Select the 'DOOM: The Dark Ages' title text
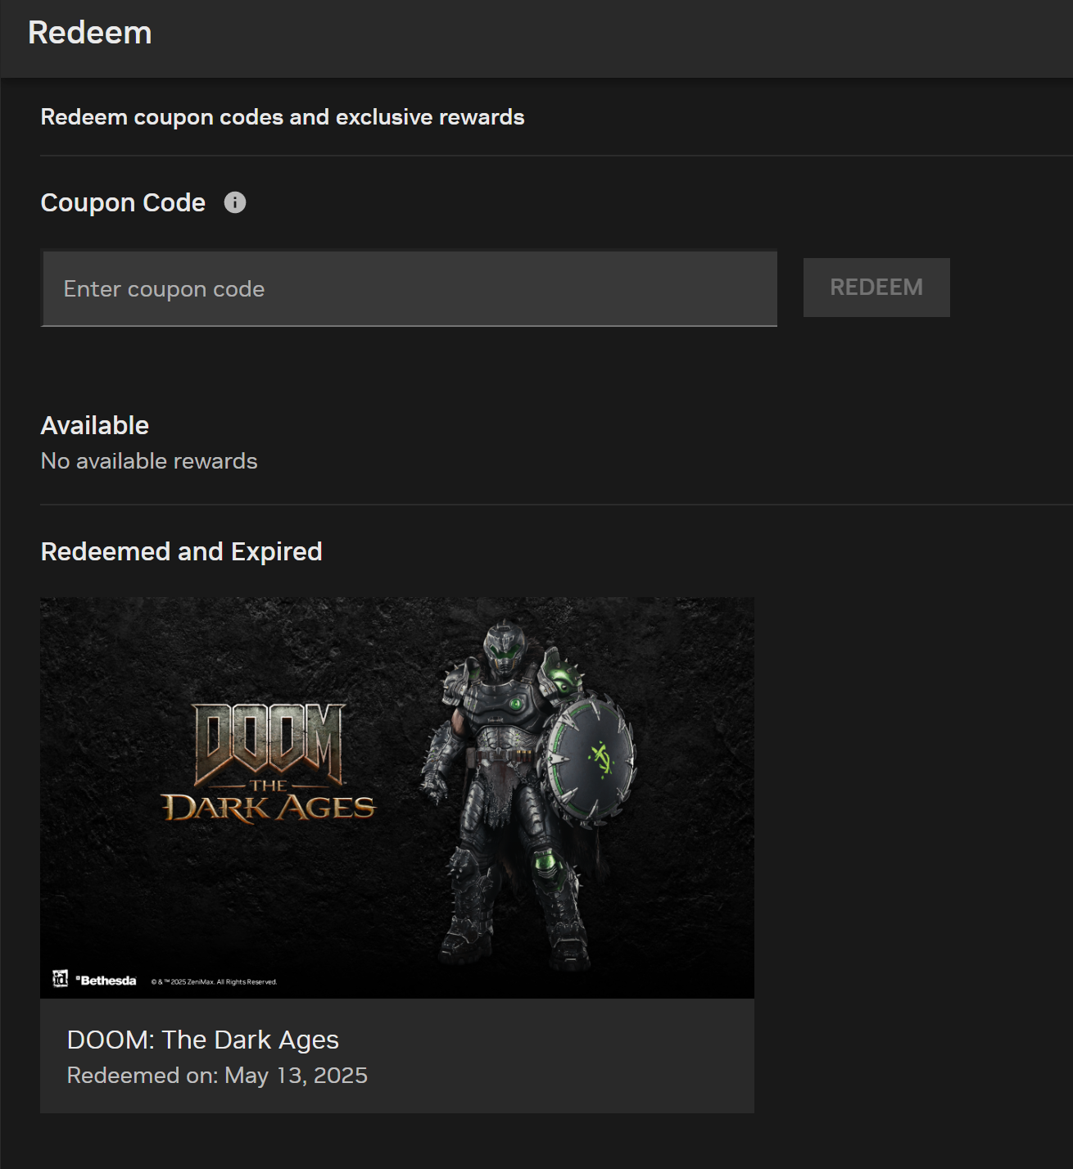Viewport: 1073px width, 1169px height. 203,1040
